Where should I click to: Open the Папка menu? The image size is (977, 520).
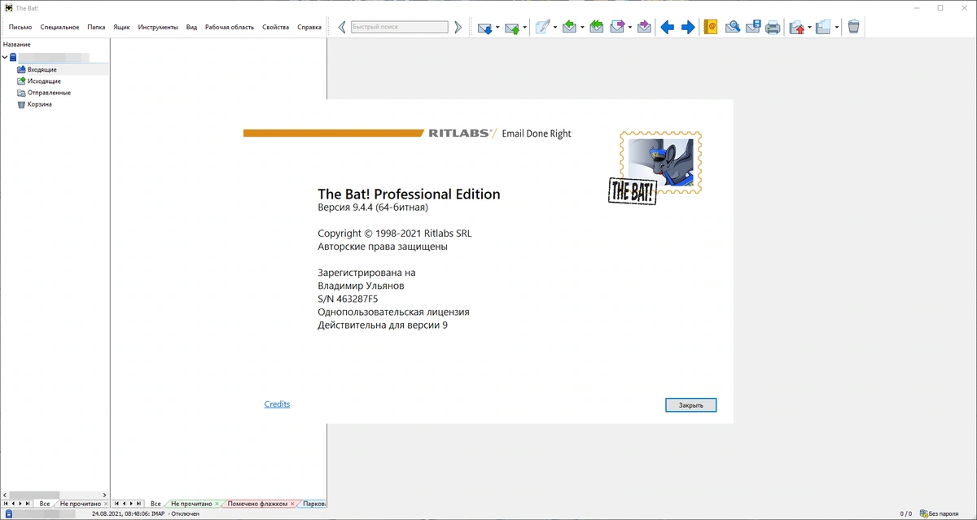(x=96, y=27)
